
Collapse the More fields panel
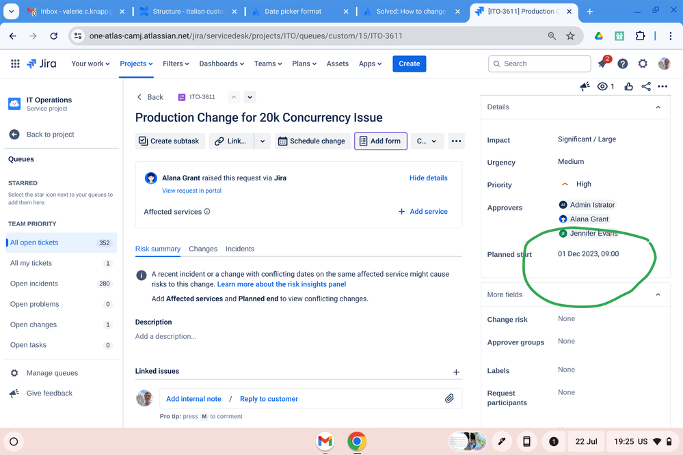click(658, 294)
